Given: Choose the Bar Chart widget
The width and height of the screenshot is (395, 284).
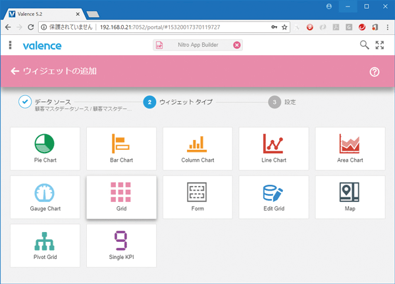Looking at the screenshot, I should 121,149.
